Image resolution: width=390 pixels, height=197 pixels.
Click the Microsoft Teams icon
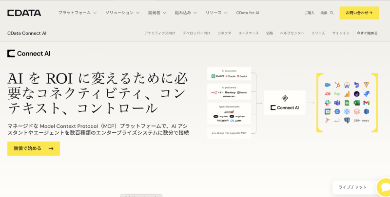(337, 103)
